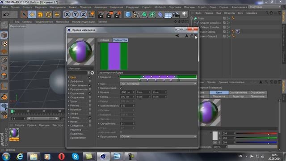
Task: Switch to the Общие tab
Action: [x=105, y=40]
